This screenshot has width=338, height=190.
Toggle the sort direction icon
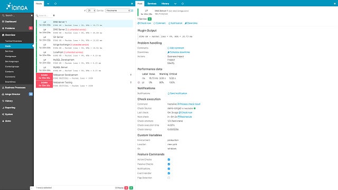[132, 11]
